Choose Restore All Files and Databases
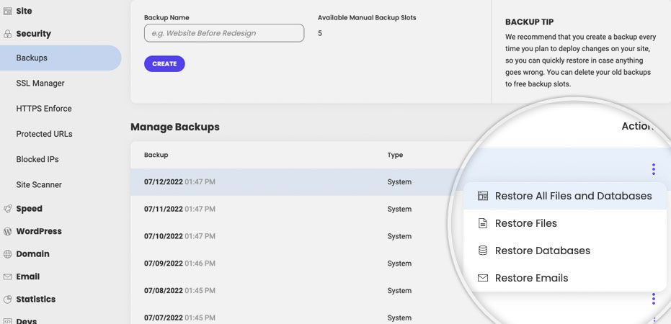Image resolution: width=671 pixels, height=324 pixels. [565, 196]
